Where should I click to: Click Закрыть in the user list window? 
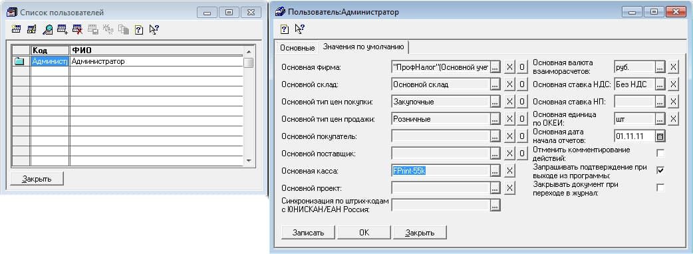(37, 178)
